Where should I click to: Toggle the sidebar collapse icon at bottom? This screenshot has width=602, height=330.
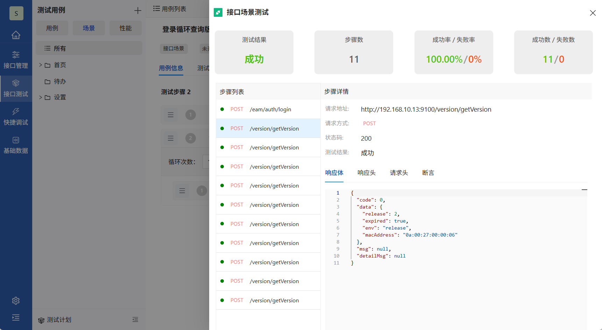(x=16, y=317)
